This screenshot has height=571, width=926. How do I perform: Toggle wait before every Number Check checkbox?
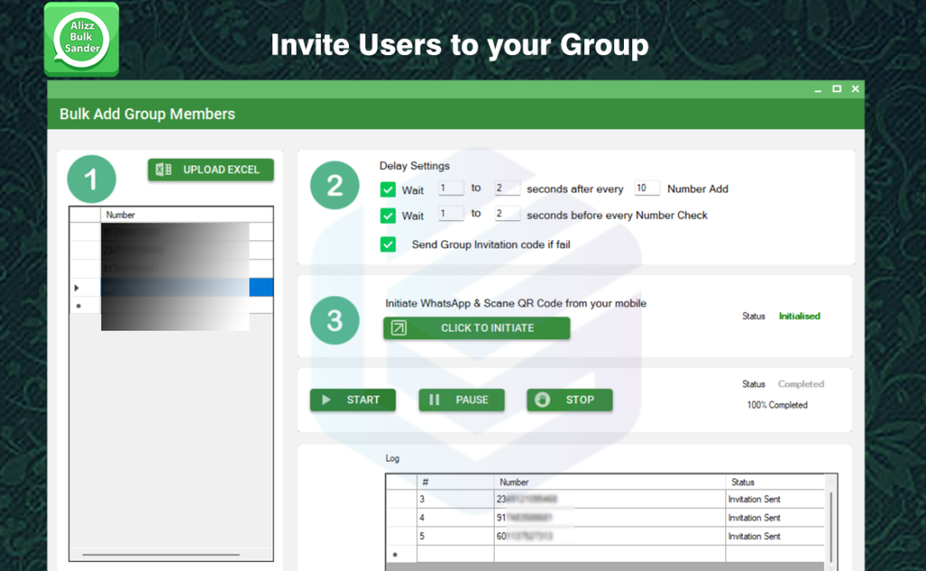(388, 216)
